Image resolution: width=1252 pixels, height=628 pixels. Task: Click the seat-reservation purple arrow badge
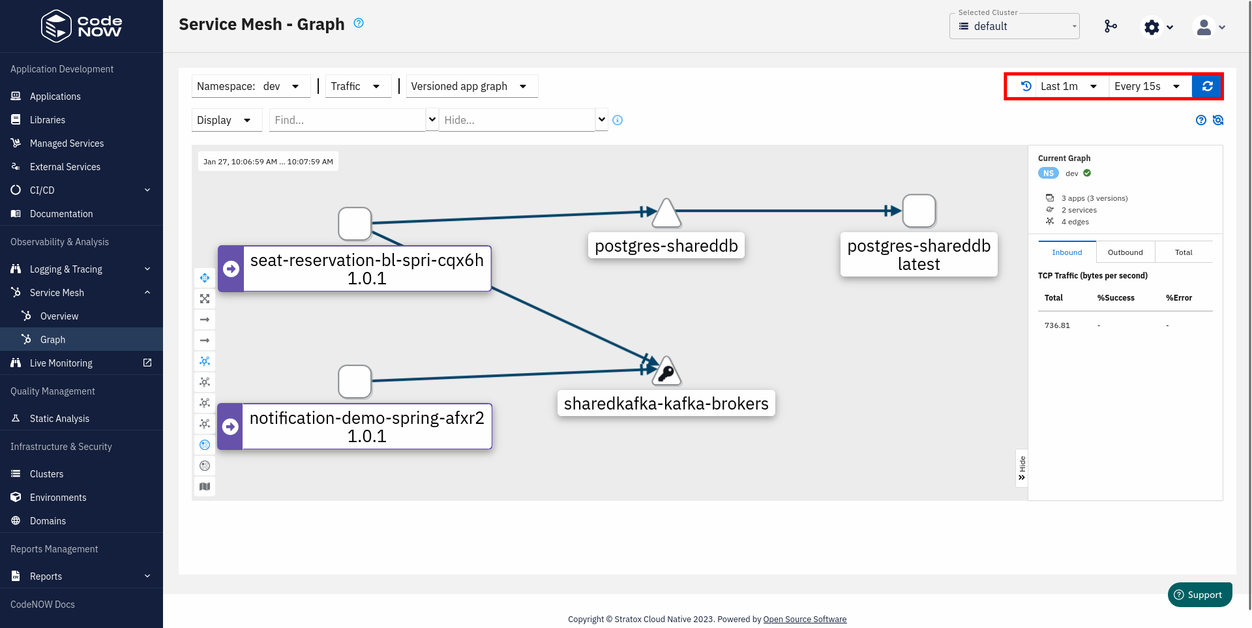pos(231,269)
